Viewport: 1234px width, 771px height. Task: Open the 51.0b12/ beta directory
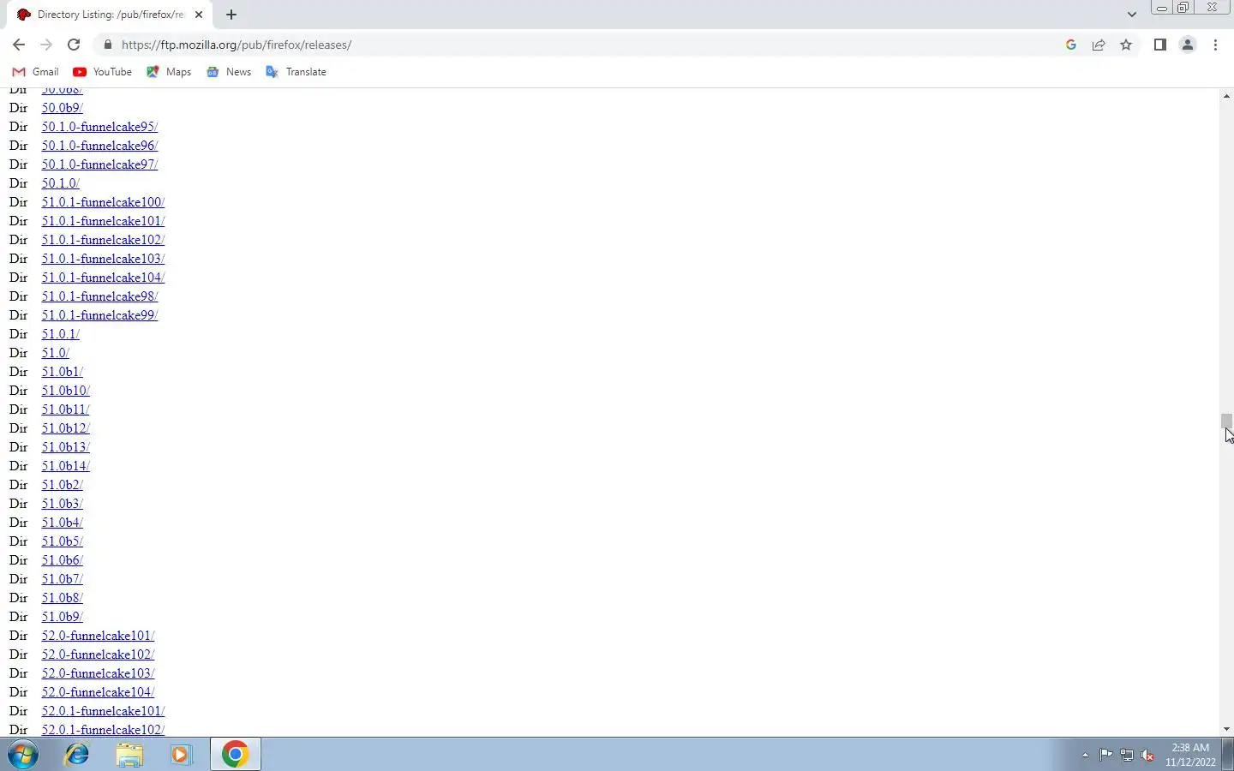click(66, 428)
